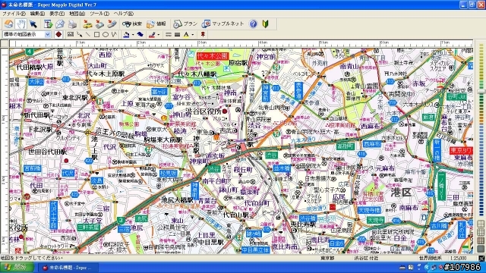Click the Super Mapple taskbar button
Viewport: 486px width, 273px height.
pos(69,268)
